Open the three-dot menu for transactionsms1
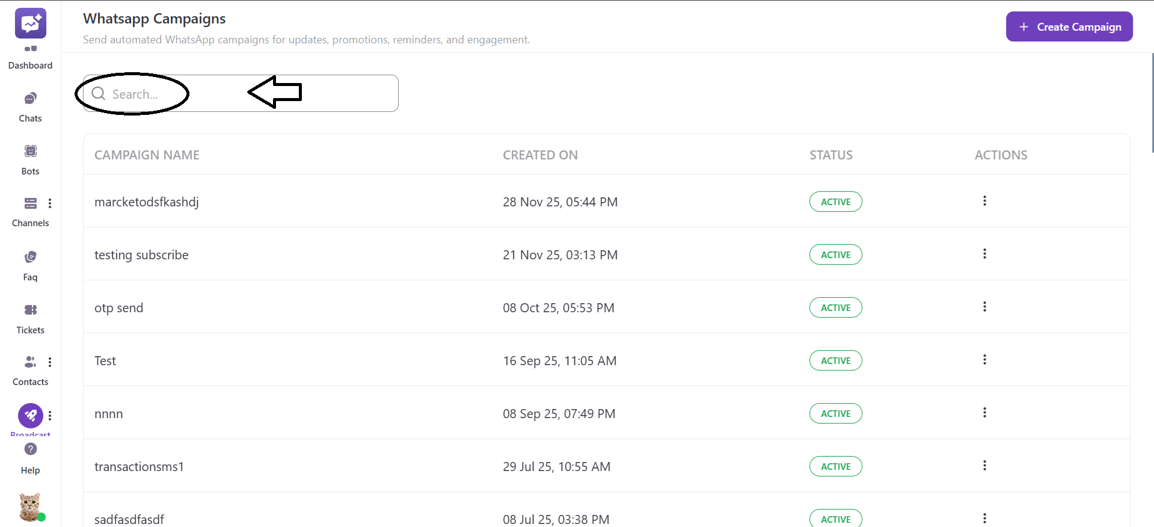The height and width of the screenshot is (527, 1154). click(984, 465)
